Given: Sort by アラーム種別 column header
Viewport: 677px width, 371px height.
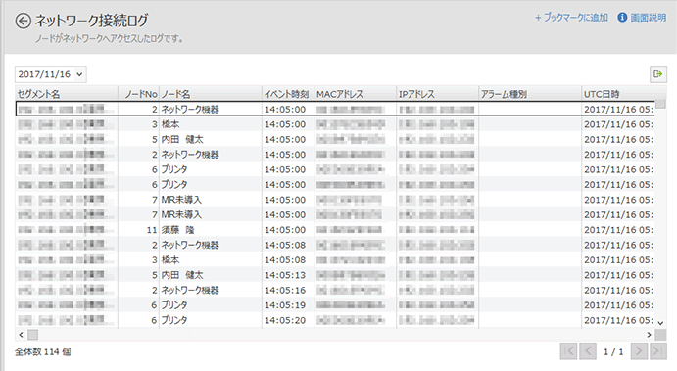Looking at the screenshot, I should pos(530,94).
